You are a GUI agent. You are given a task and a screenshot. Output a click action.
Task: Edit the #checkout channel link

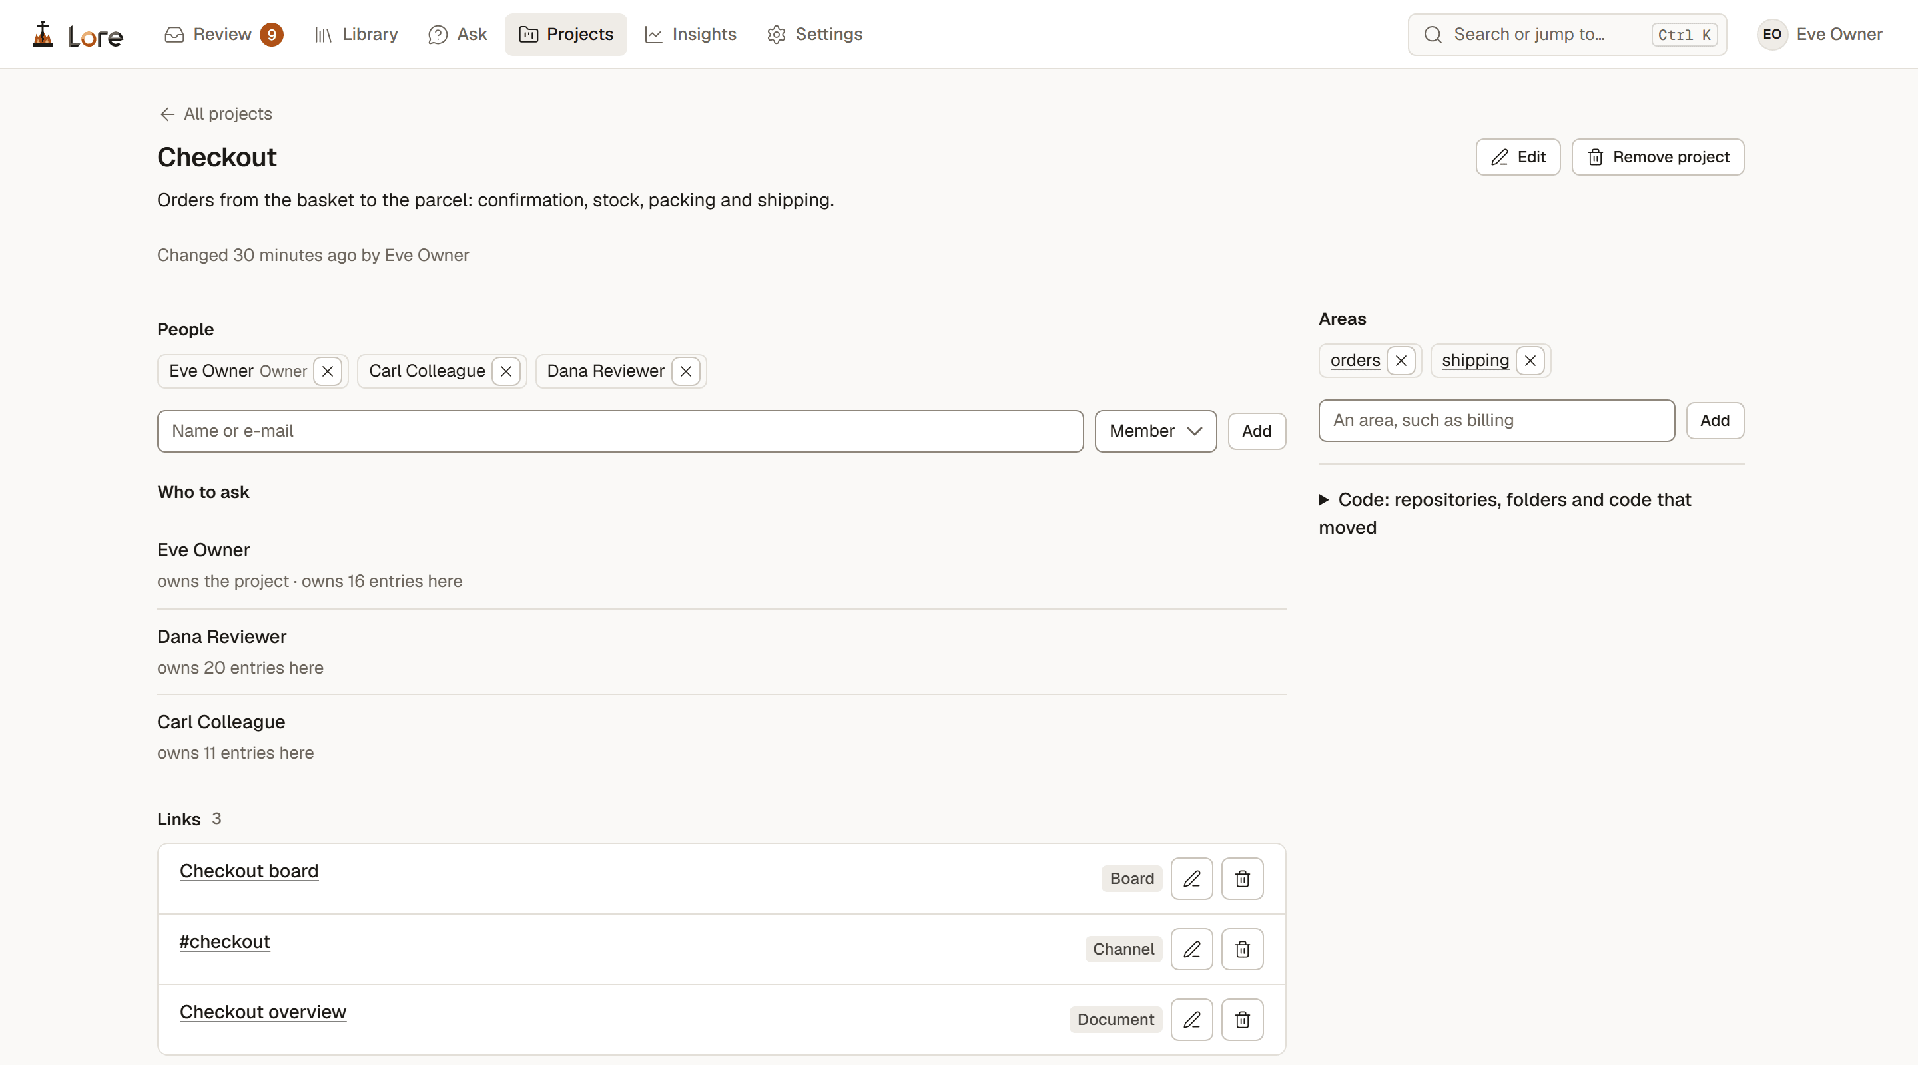pos(1192,949)
